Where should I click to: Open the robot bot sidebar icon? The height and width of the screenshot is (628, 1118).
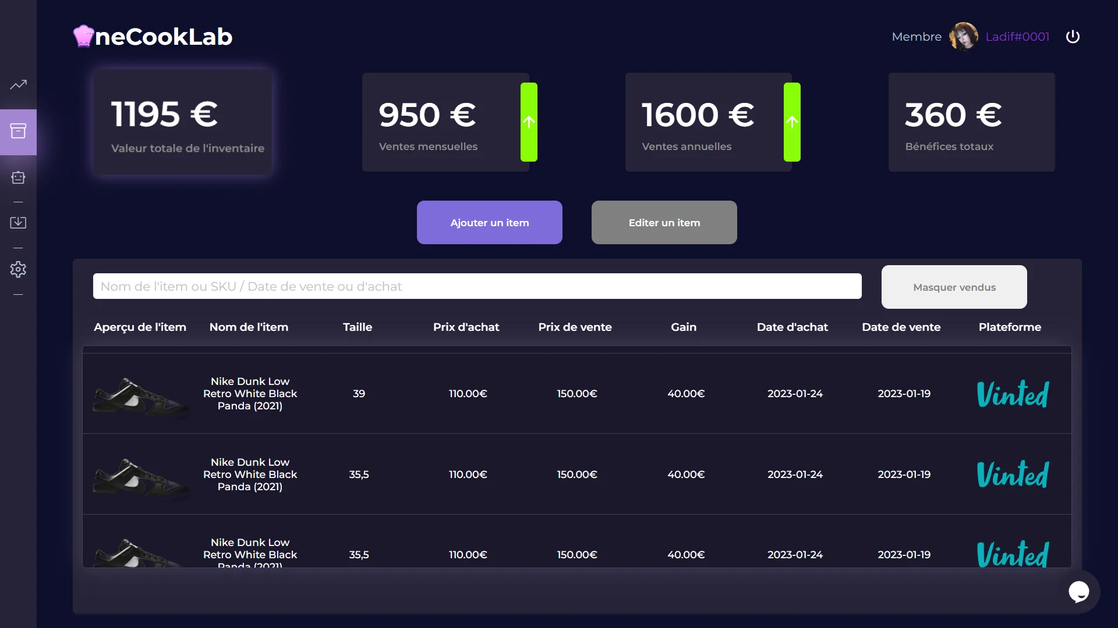click(x=18, y=177)
